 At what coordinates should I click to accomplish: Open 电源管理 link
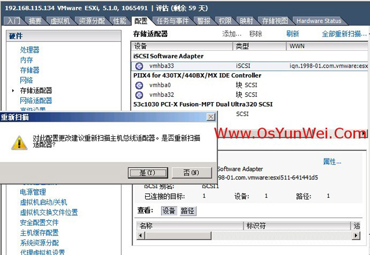(x=33, y=192)
